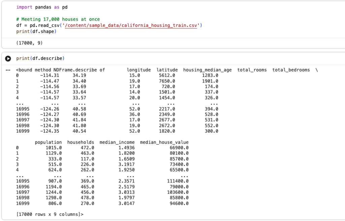This screenshot has width=345, height=221.
Task: Open the california_housing_train.csv path link
Action: [x=131, y=25]
